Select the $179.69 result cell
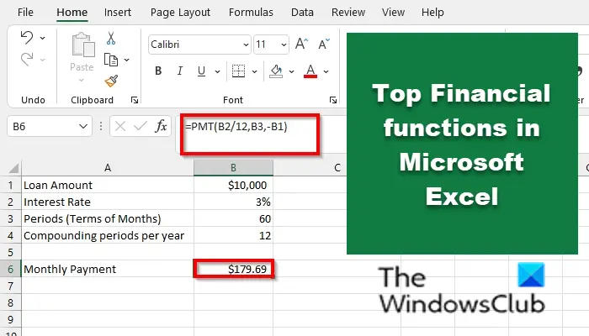The width and height of the screenshot is (589, 336). click(x=233, y=269)
